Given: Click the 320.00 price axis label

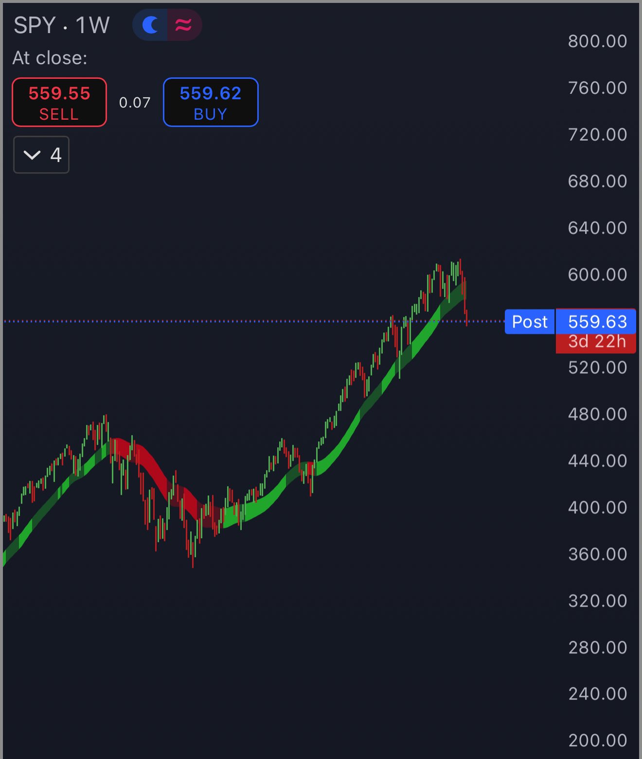Looking at the screenshot, I should click(598, 601).
